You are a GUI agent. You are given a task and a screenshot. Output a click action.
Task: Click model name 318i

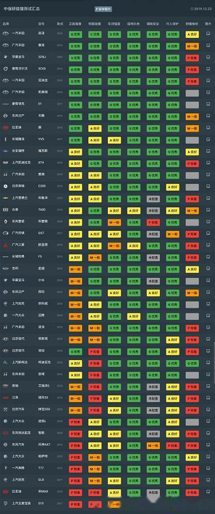coord(41,280)
